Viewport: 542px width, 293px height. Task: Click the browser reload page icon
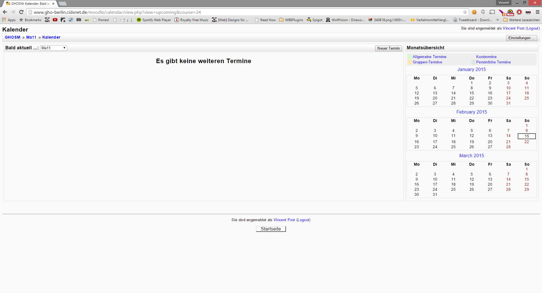coord(21,12)
